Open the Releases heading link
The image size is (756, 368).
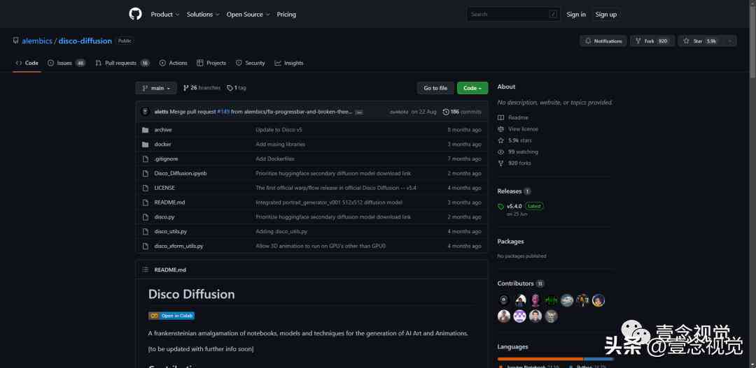tap(514, 191)
